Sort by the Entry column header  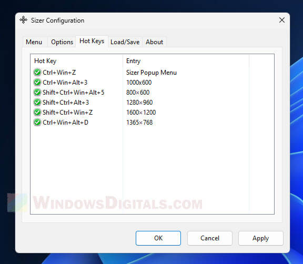coord(186,61)
